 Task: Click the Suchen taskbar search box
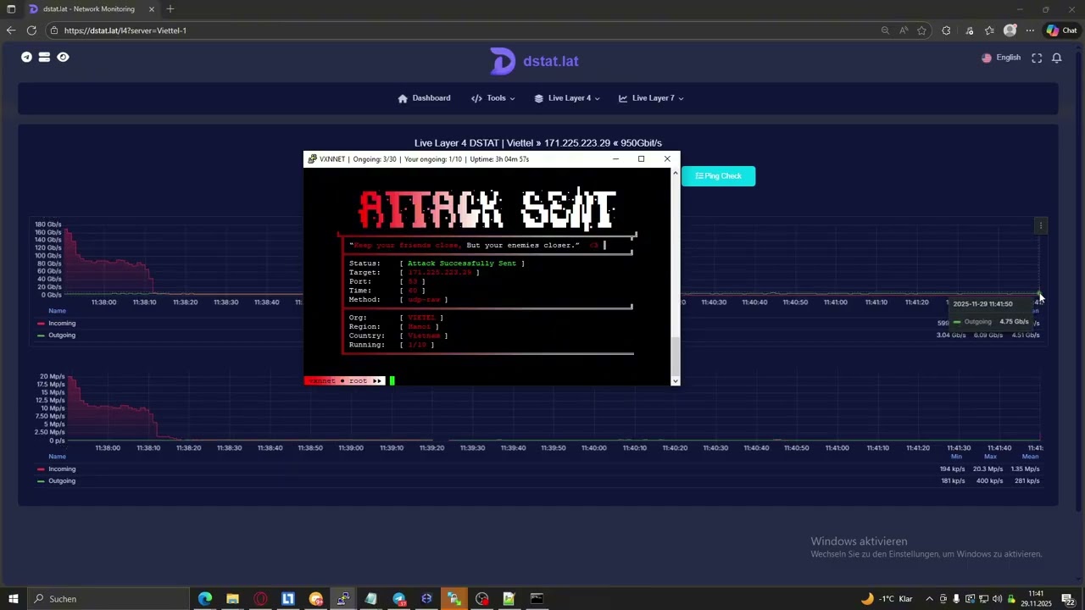coord(108,599)
